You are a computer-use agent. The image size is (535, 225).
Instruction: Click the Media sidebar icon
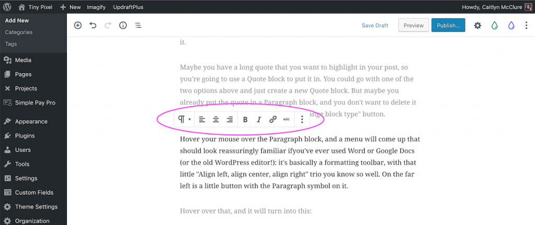7,60
